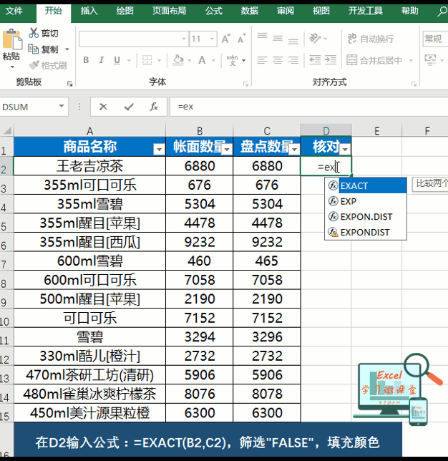Open the 公式 tab
The width and height of the screenshot is (448, 461).
tap(214, 11)
